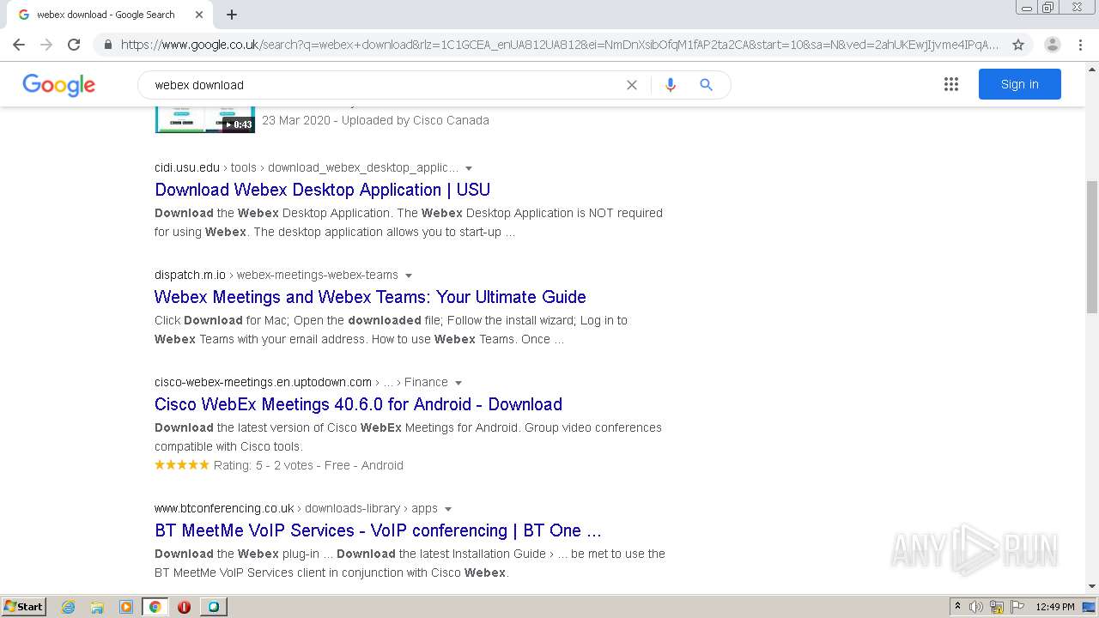Open the Windows Start menu
The height and width of the screenshot is (618, 1099).
pyautogui.click(x=24, y=606)
